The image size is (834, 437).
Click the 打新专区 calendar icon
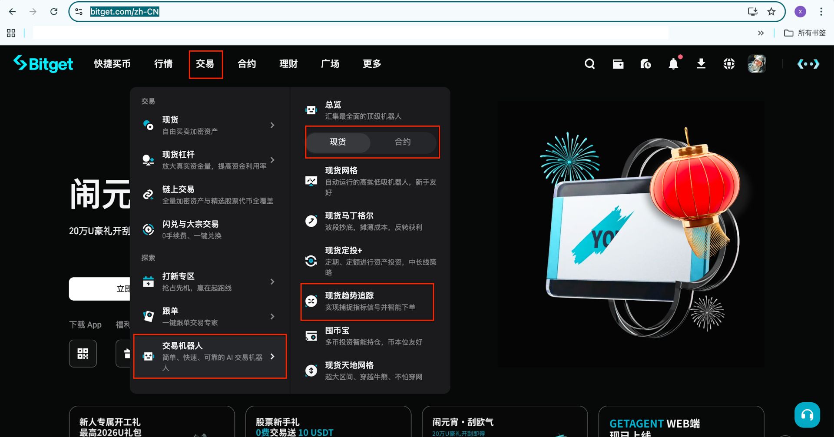148,281
